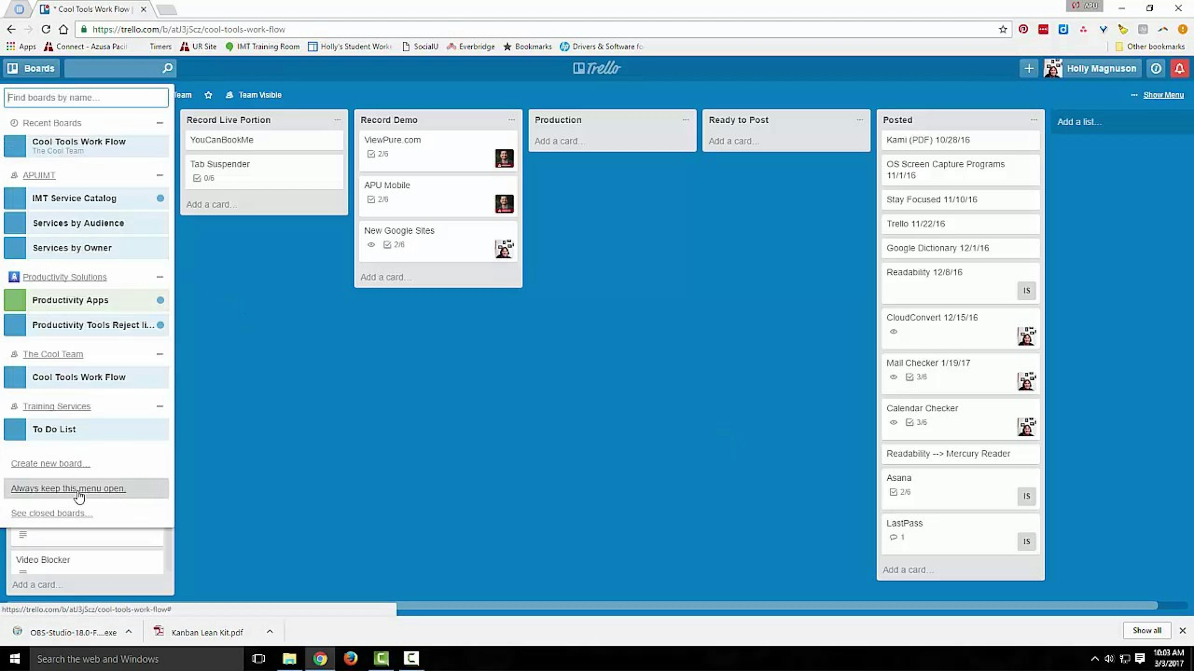This screenshot has height=671, width=1194.
Task: Click the watch eye icon on CloudConvert card
Action: 893,331
